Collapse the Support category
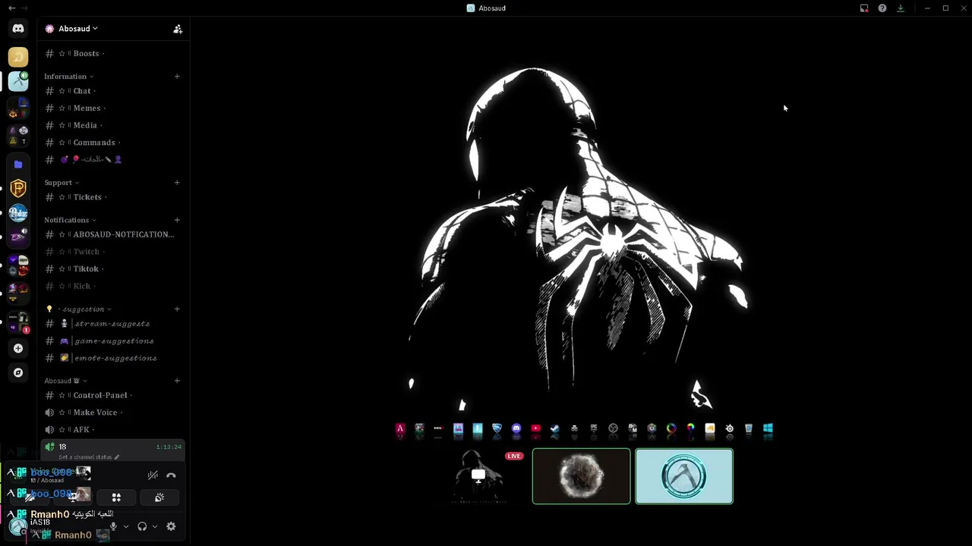This screenshot has height=546, width=972. 62,183
